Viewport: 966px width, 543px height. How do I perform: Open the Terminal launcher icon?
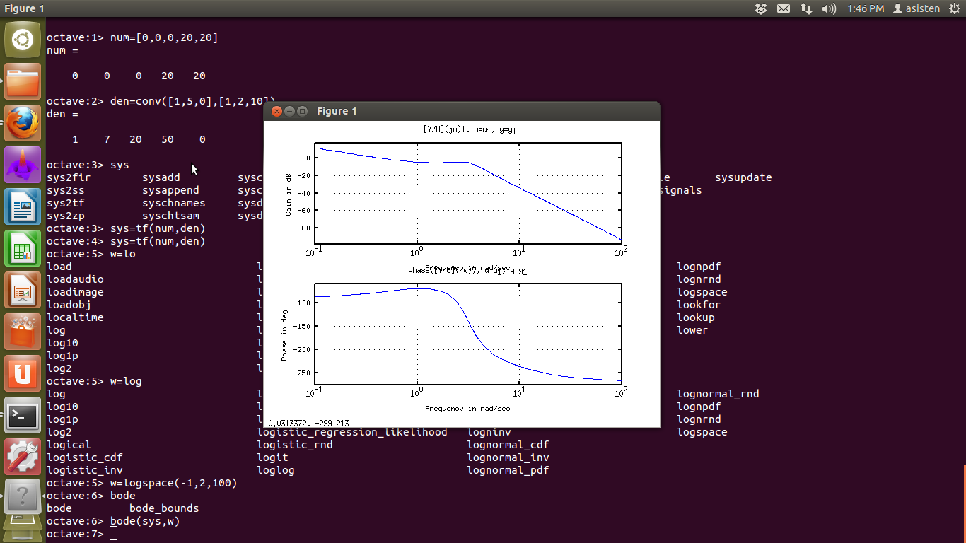pyautogui.click(x=22, y=415)
